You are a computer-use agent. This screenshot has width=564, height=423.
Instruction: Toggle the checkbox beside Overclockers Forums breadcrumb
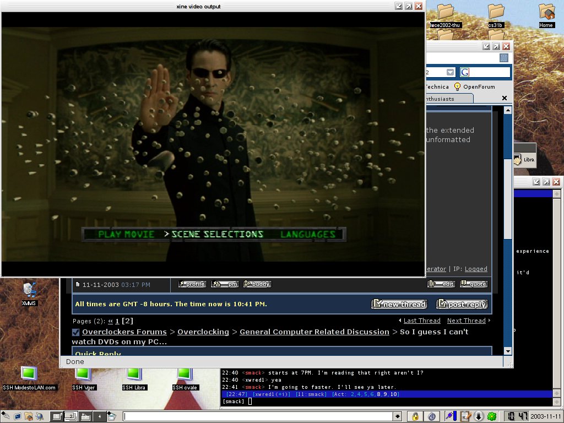click(x=75, y=332)
